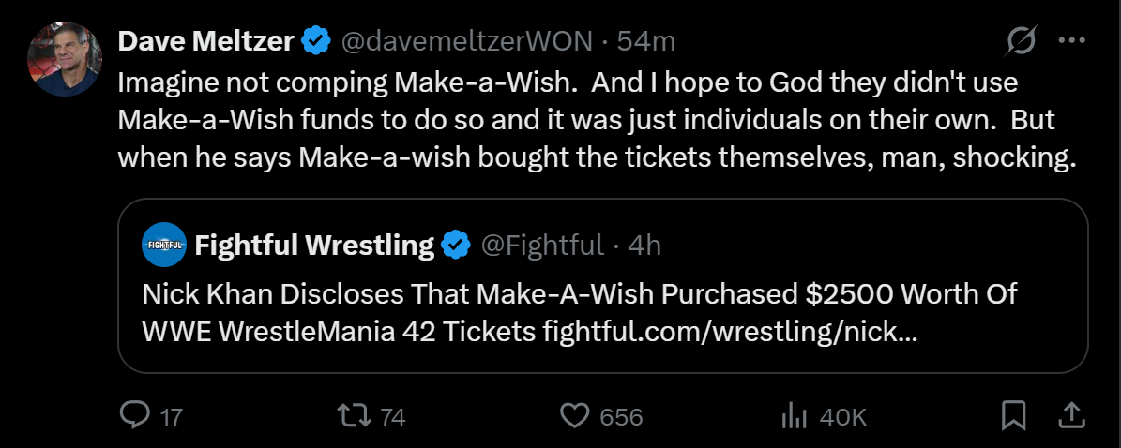Click Fightful Wrestling's verified badge
The height and width of the screenshot is (448, 1121).
tap(456, 246)
